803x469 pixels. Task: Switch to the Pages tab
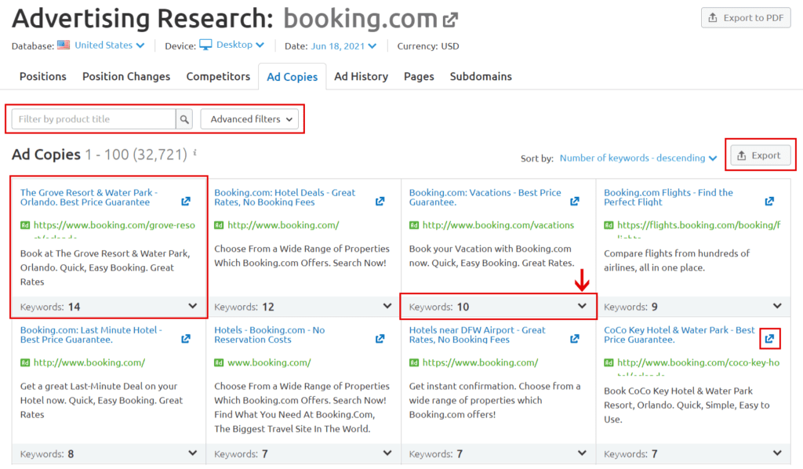419,76
